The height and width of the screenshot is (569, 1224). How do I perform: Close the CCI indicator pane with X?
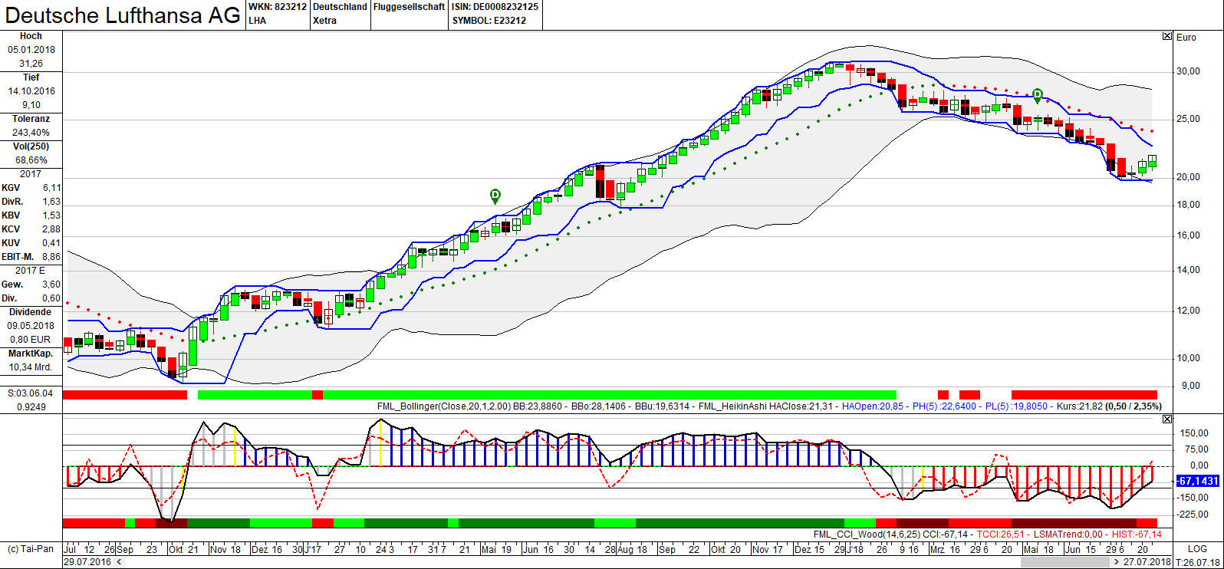click(x=1167, y=419)
